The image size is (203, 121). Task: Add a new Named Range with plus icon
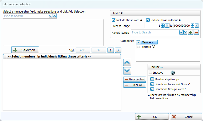pos(190,32)
